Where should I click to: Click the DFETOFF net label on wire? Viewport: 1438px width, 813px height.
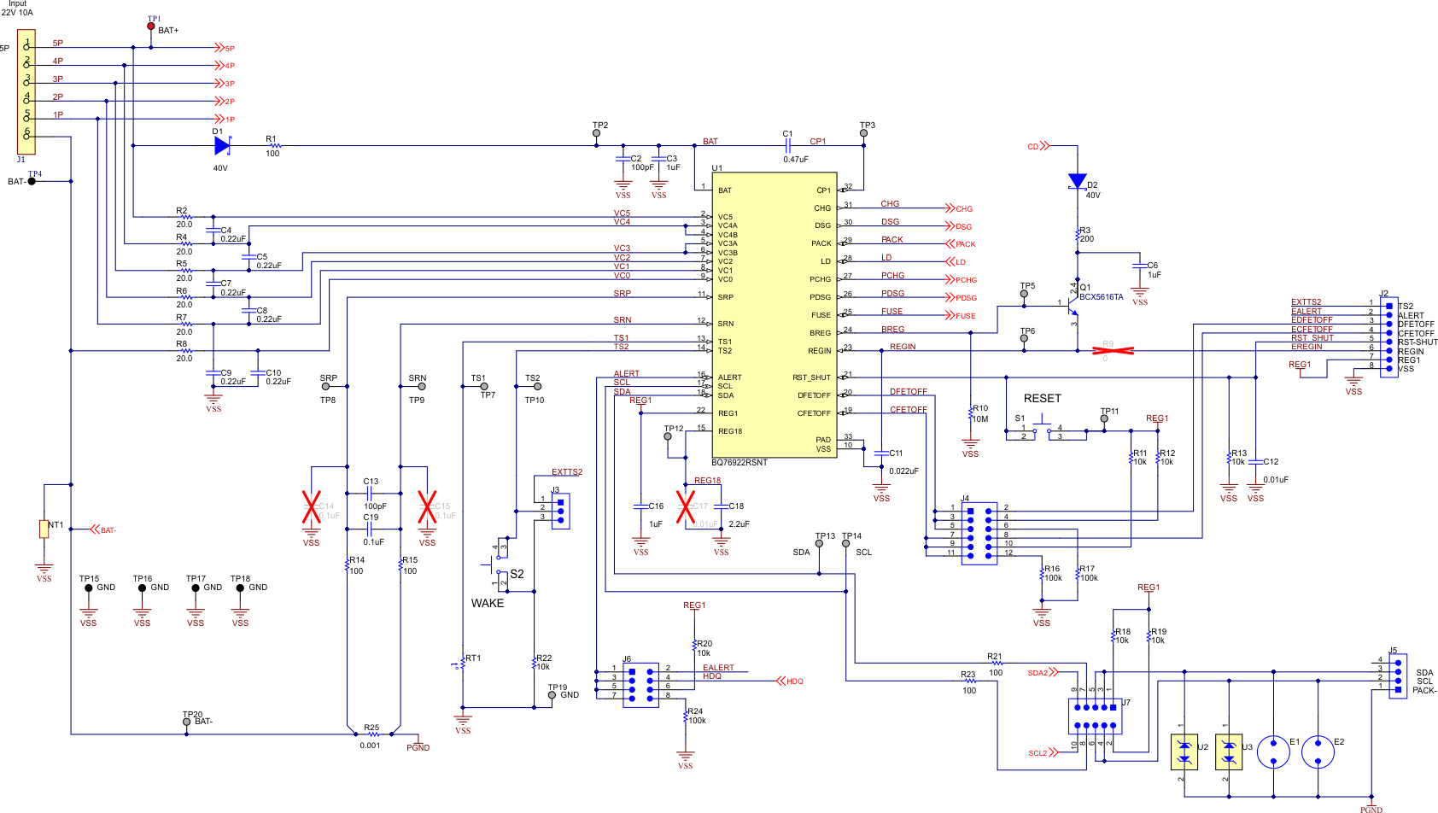pyautogui.click(x=909, y=391)
